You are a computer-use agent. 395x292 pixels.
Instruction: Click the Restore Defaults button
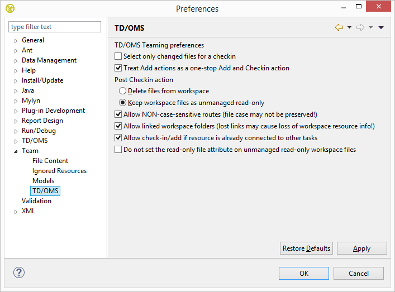[306, 248]
